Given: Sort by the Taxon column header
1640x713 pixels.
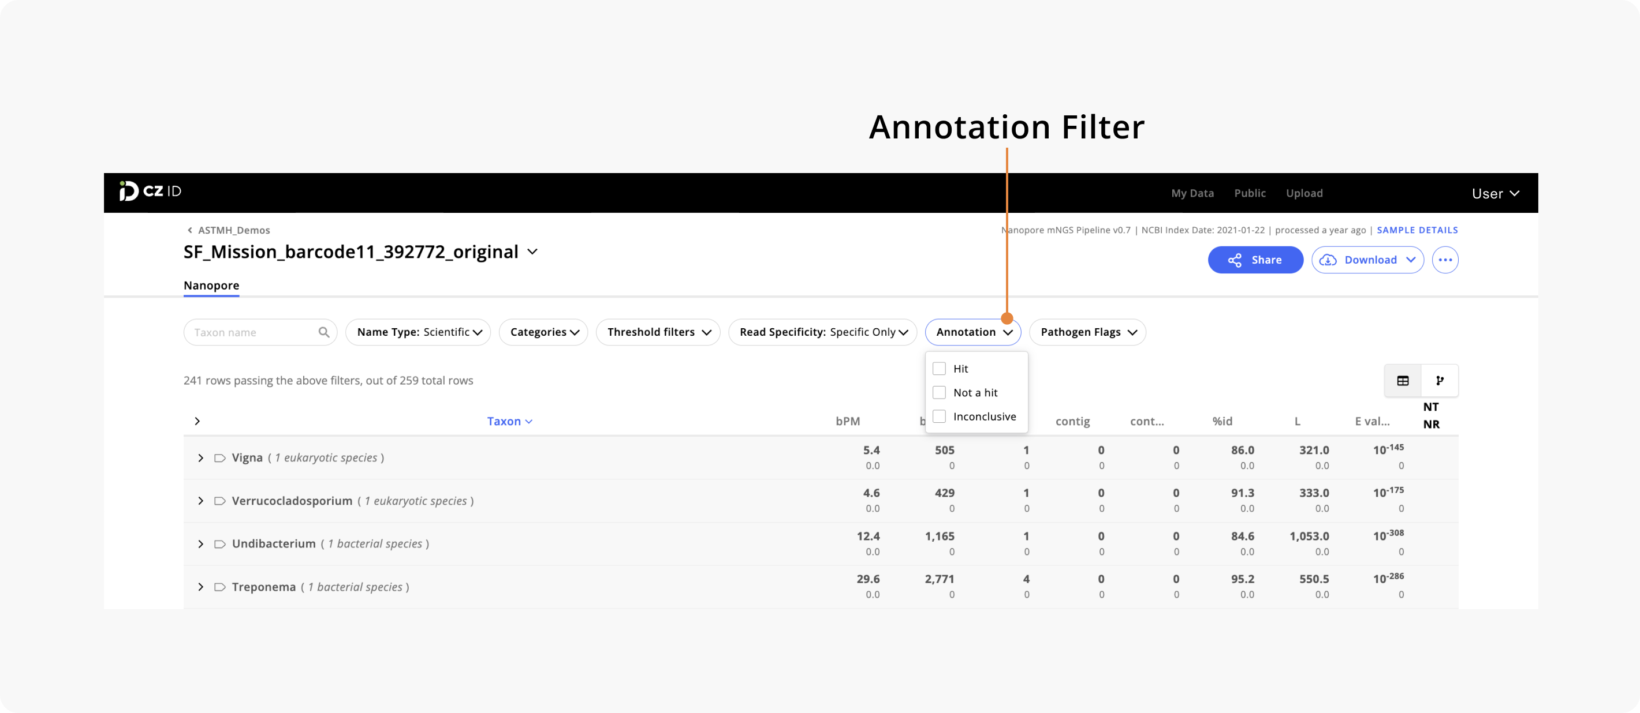Looking at the screenshot, I should (x=509, y=421).
